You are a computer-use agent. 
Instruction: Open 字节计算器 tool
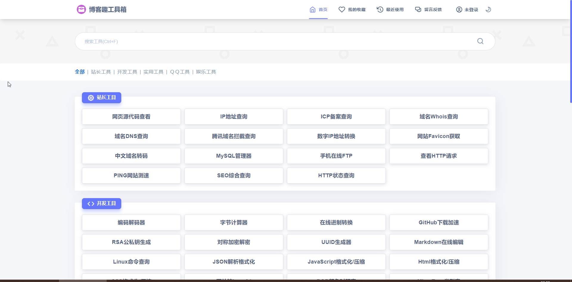click(234, 223)
